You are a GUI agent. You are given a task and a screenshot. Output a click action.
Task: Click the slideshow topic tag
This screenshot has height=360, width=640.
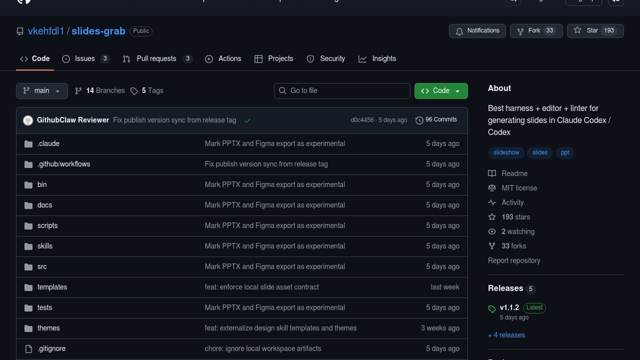click(506, 153)
